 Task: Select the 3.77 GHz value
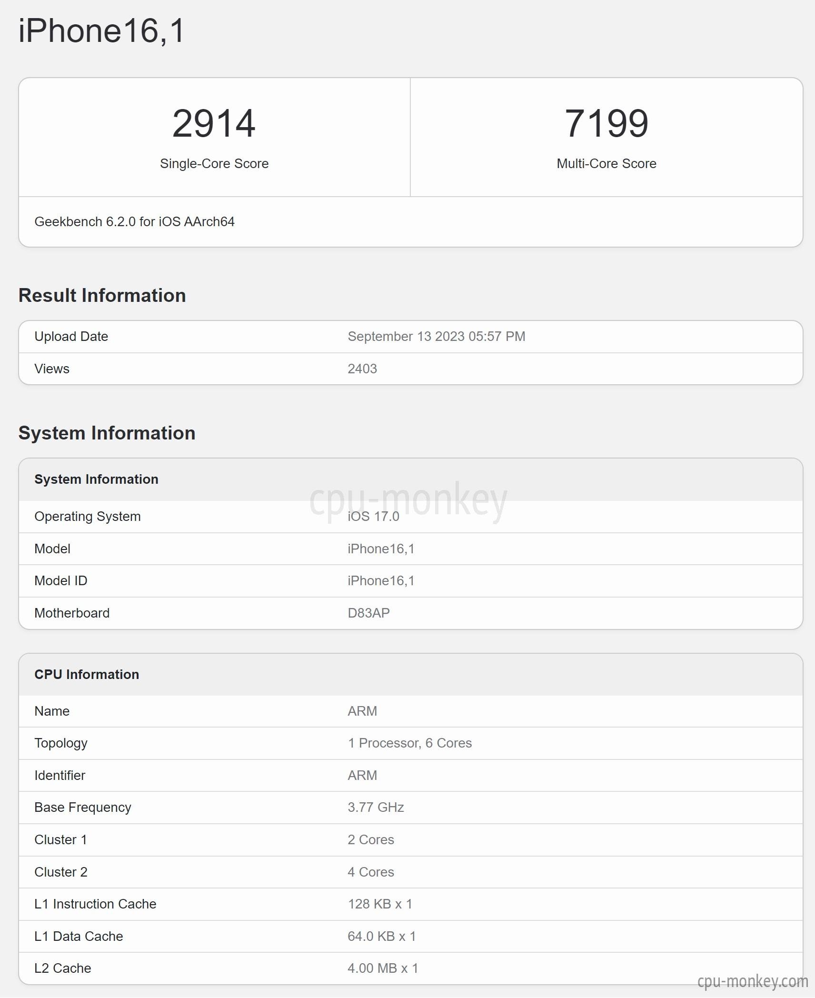(376, 807)
